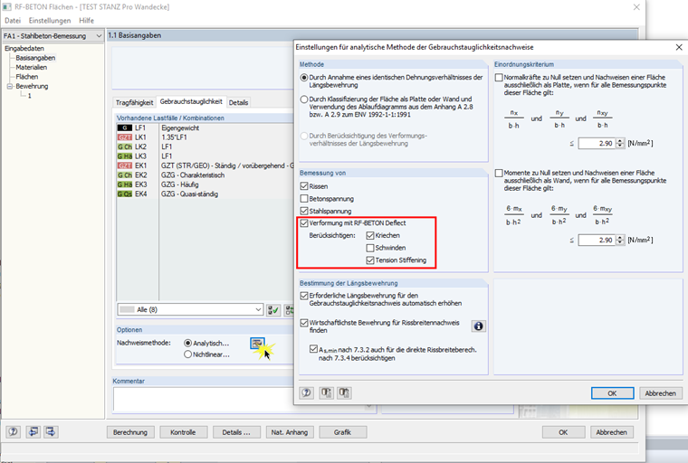The image size is (688, 463).
Task: Select Basisangaben in the navigator tree
Action: [x=35, y=58]
